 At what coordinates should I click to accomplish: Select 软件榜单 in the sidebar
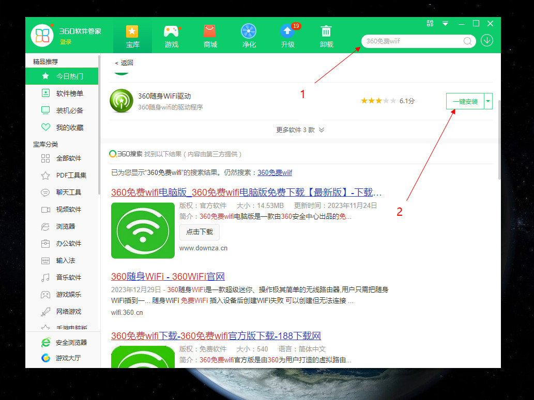pyautogui.click(x=62, y=93)
